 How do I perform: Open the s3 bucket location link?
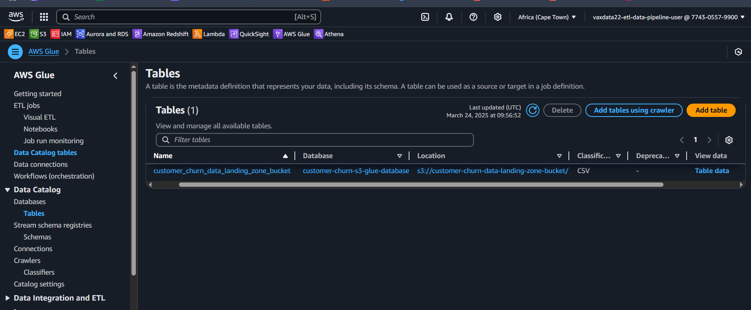pyautogui.click(x=493, y=171)
